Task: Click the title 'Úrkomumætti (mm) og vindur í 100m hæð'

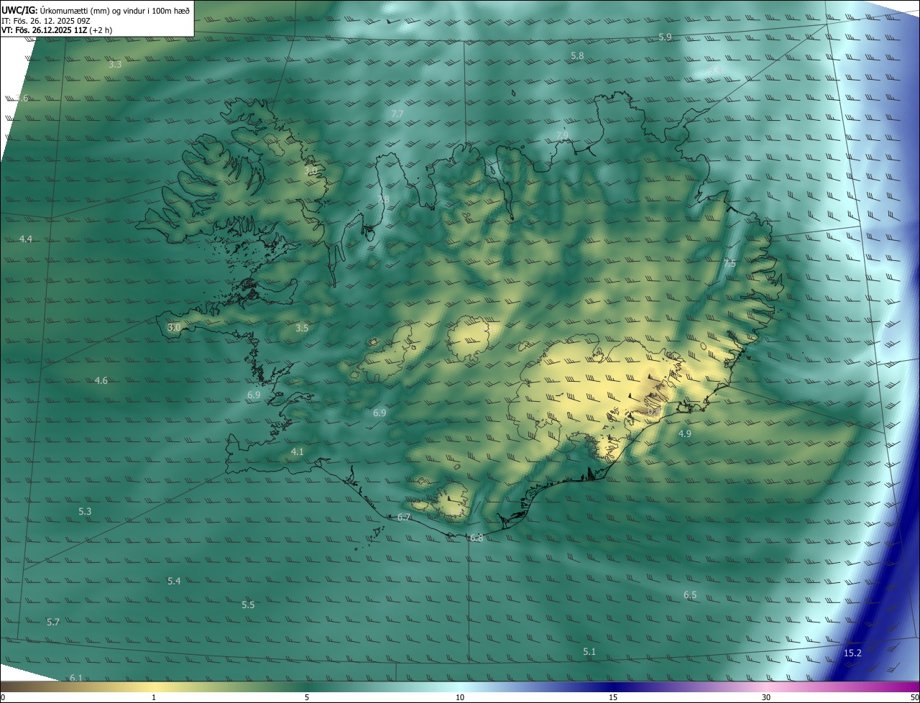Action: click(115, 10)
